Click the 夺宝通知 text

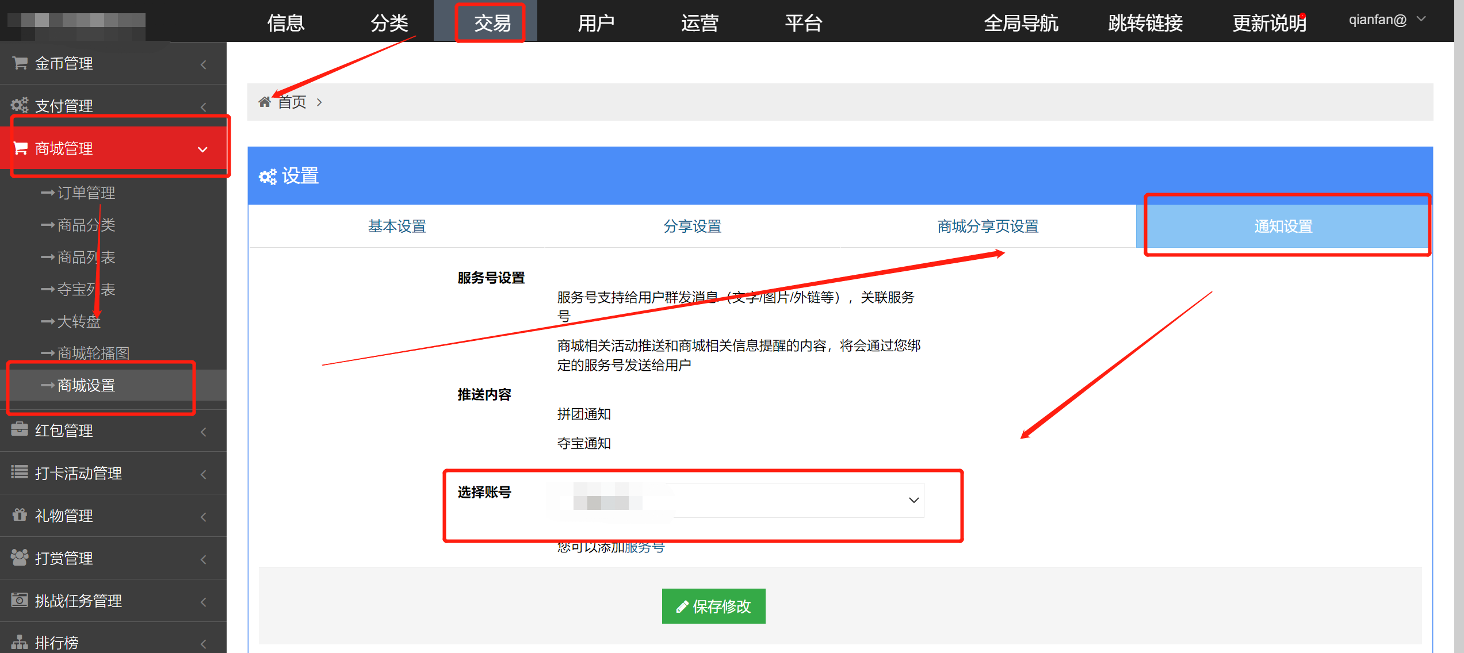(x=584, y=443)
